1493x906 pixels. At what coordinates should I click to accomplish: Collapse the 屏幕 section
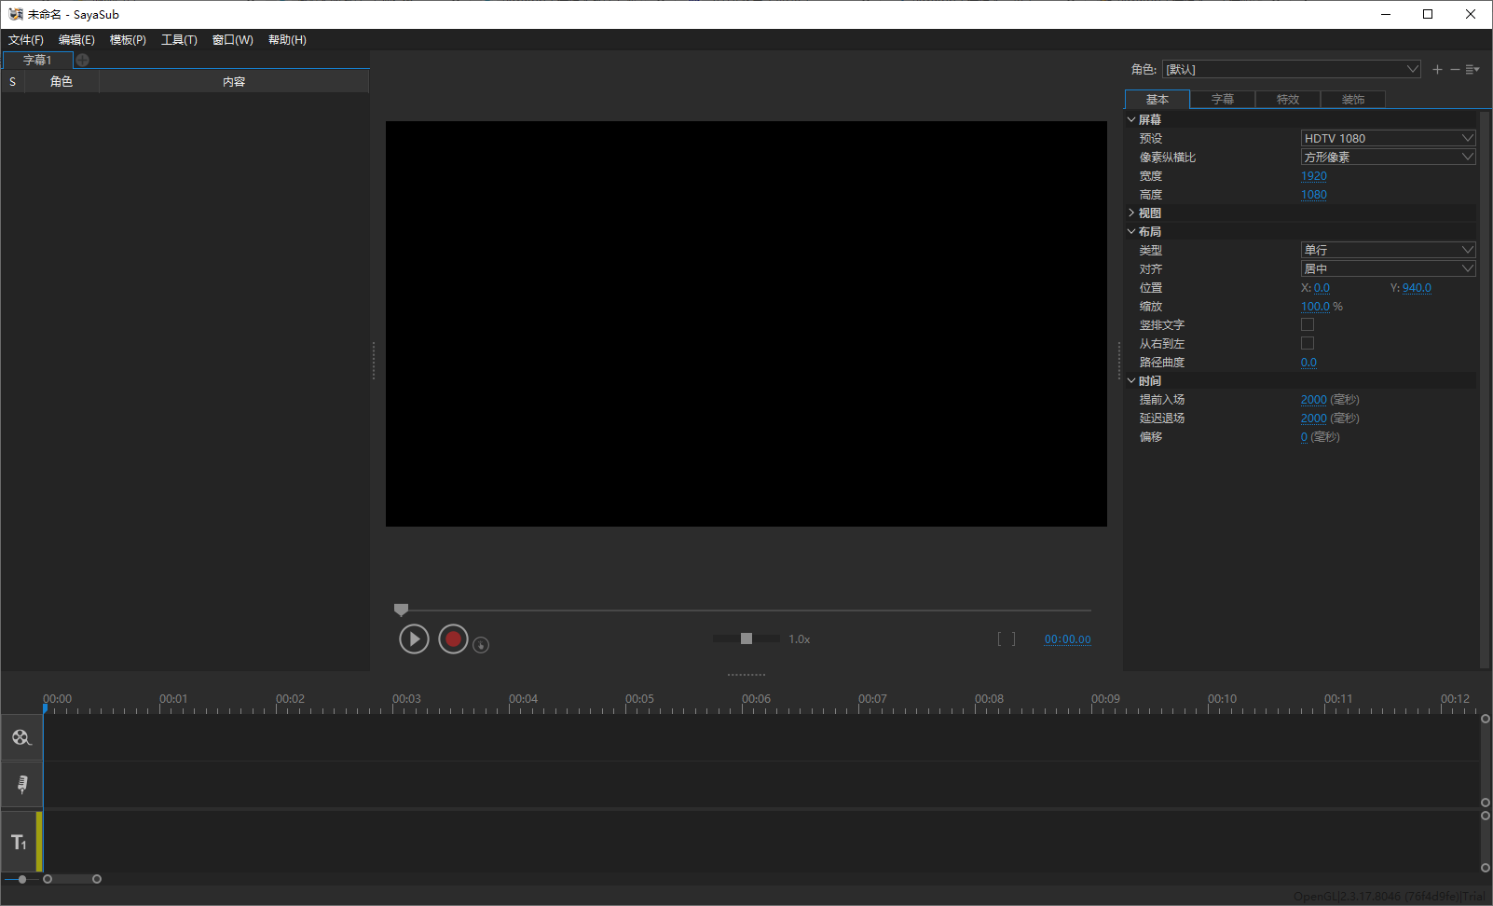1131,119
